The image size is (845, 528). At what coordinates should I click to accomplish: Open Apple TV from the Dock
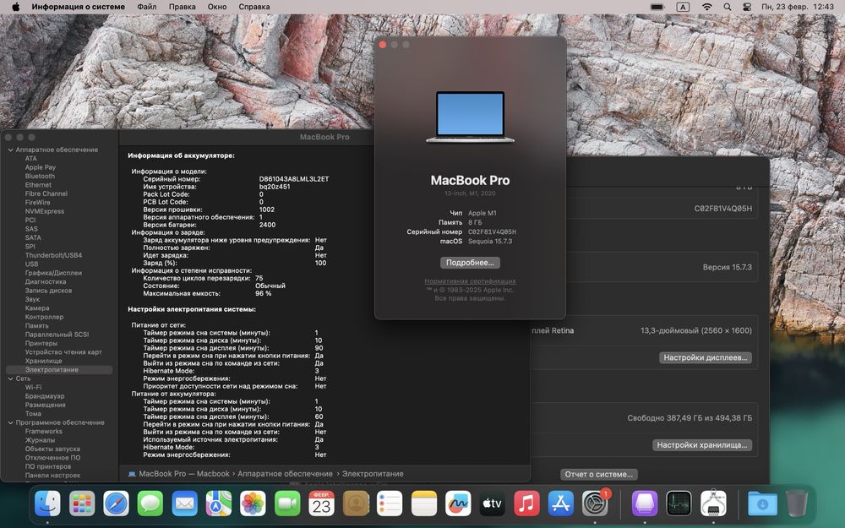coord(493,504)
